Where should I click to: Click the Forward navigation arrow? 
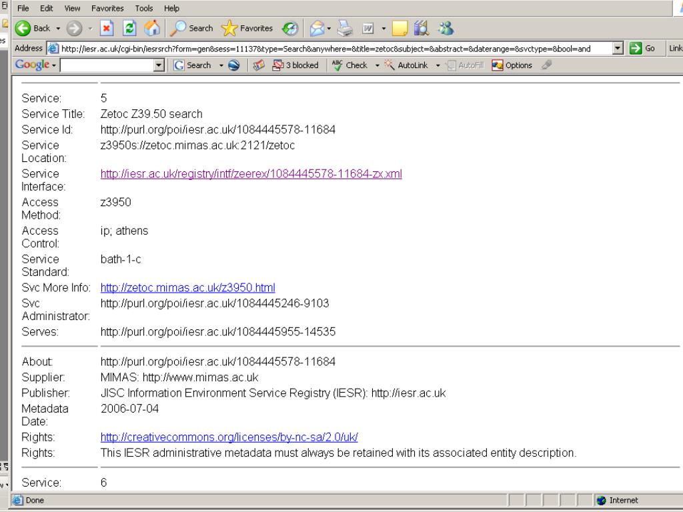click(x=74, y=28)
